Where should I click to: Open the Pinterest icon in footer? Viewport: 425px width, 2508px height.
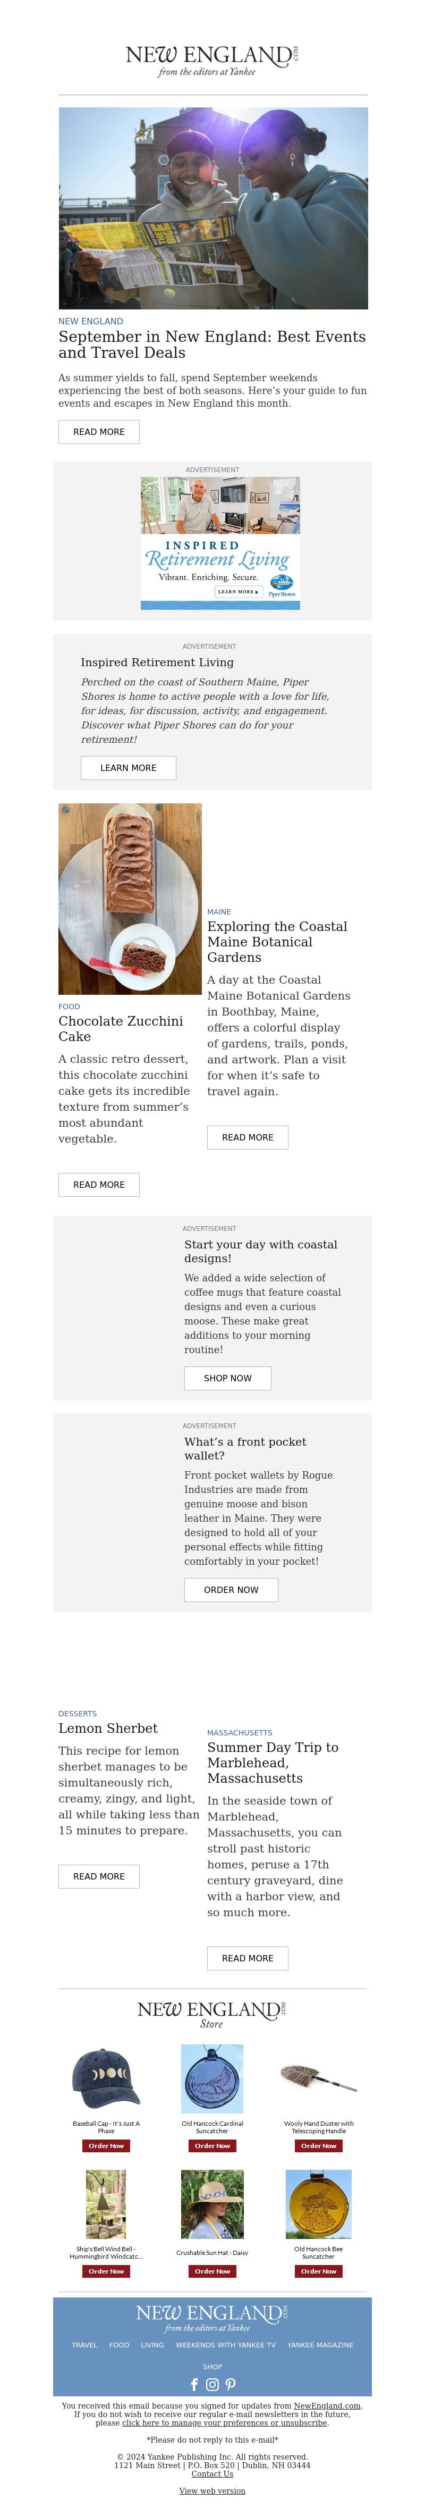[231, 2384]
